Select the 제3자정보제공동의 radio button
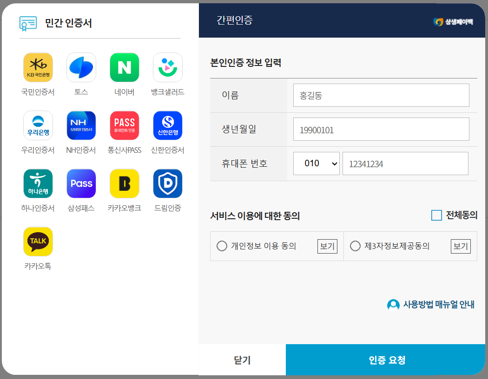 click(x=355, y=246)
